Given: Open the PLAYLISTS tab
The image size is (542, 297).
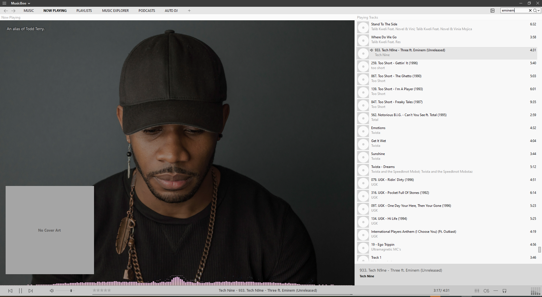Looking at the screenshot, I should click(84, 11).
